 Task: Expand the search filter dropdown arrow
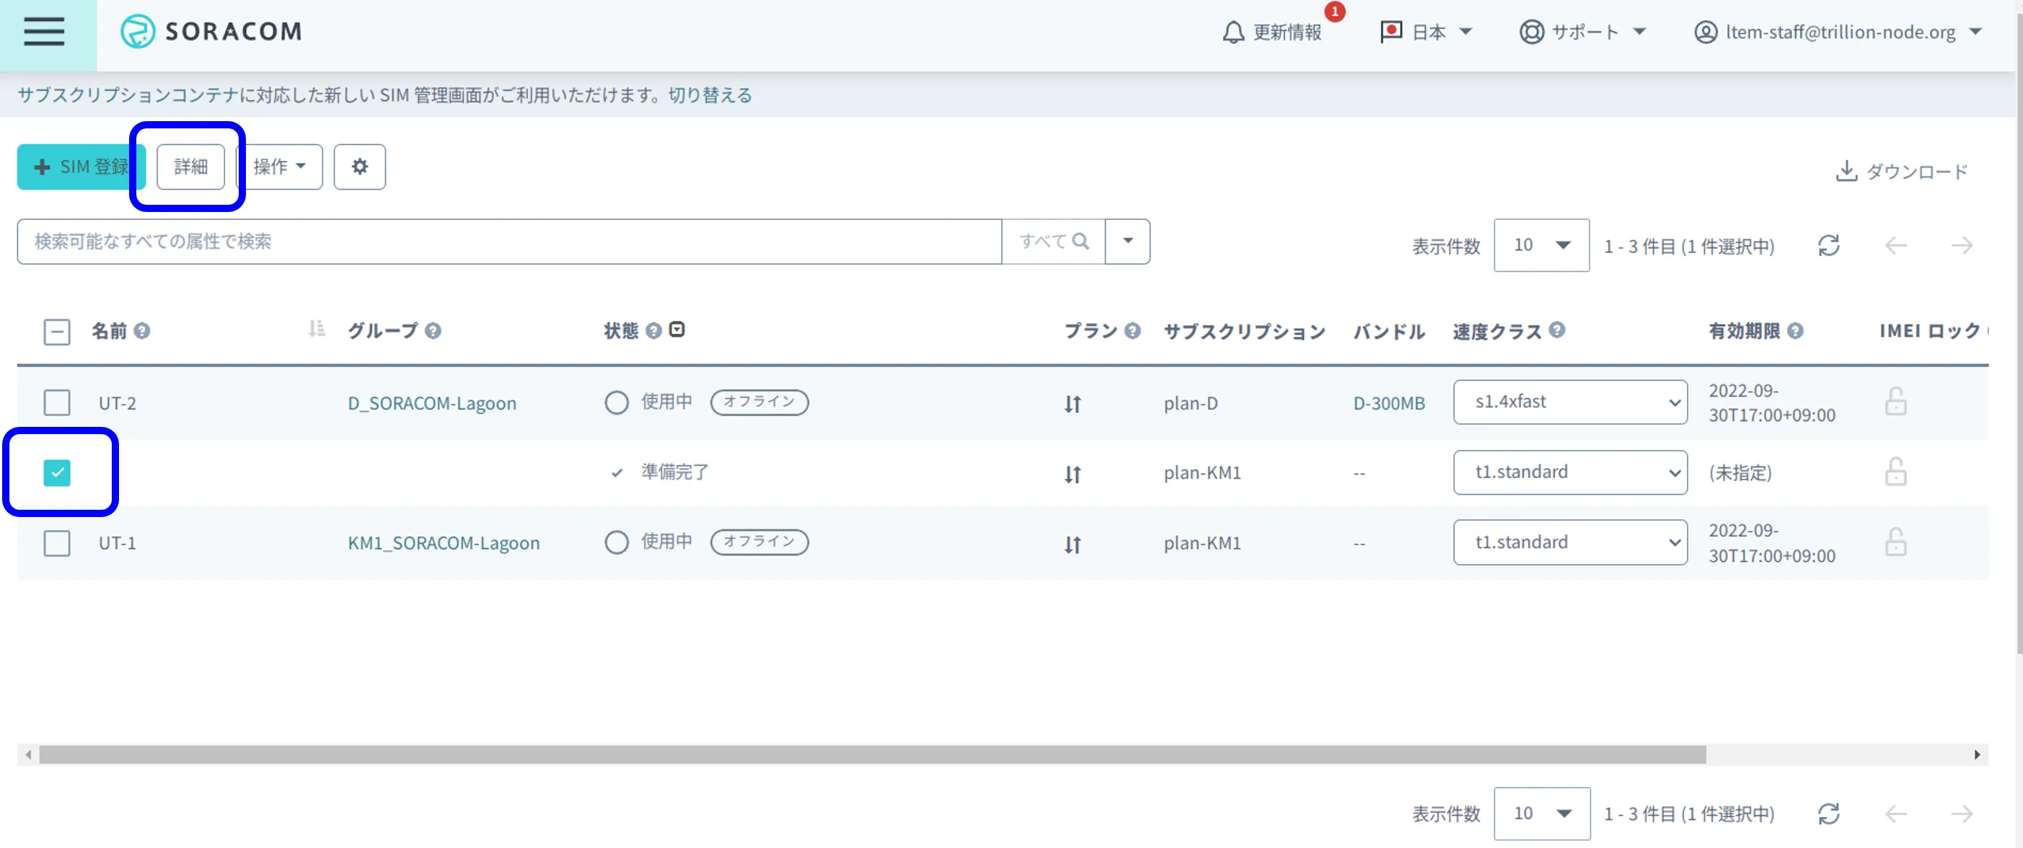click(x=1127, y=241)
